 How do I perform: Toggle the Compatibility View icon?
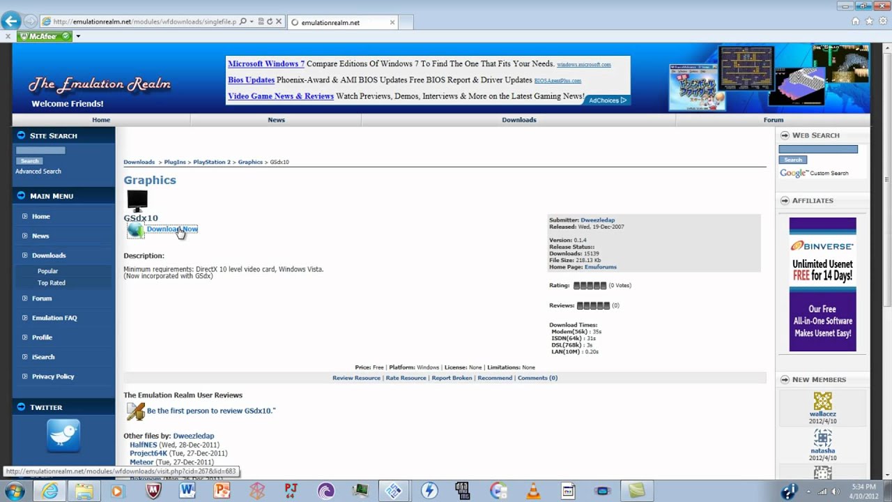click(x=261, y=22)
